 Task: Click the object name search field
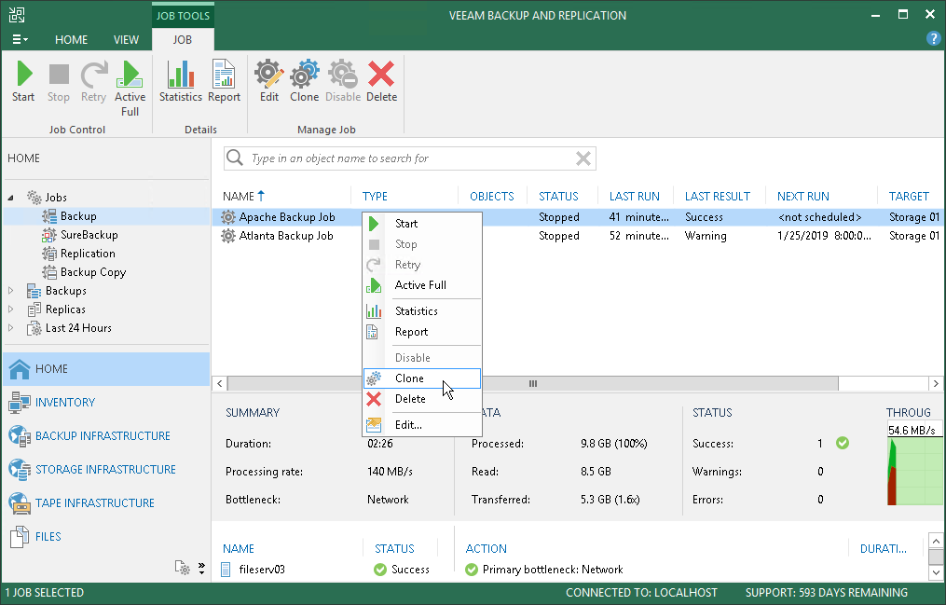[x=410, y=158]
